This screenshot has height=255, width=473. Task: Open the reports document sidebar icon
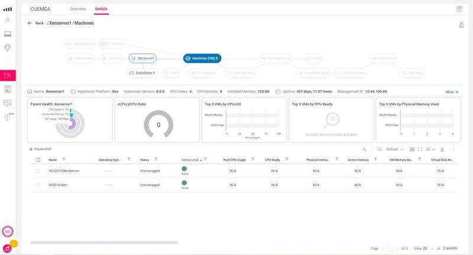[x=8, y=89]
